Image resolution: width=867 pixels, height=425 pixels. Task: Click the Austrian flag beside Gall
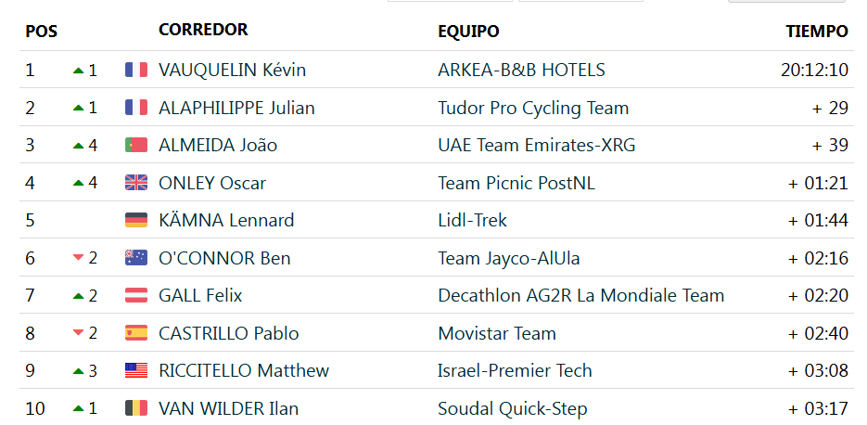(x=136, y=295)
